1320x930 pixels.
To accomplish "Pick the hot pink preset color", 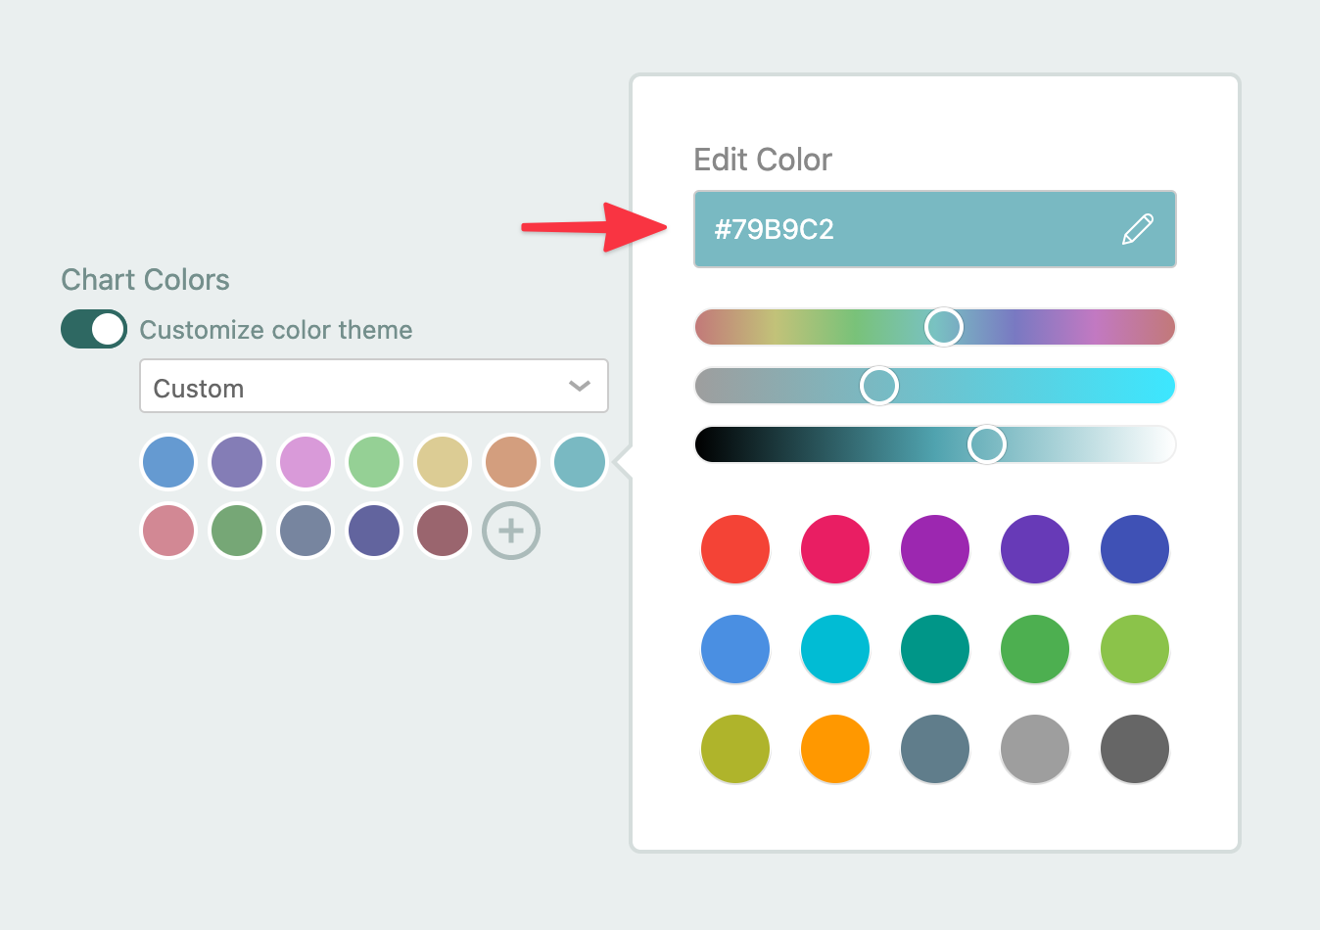I will 835,549.
